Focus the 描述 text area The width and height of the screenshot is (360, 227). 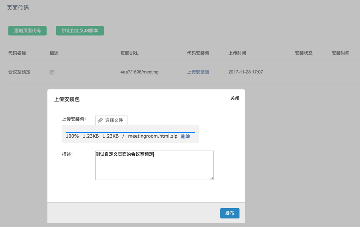(154, 165)
